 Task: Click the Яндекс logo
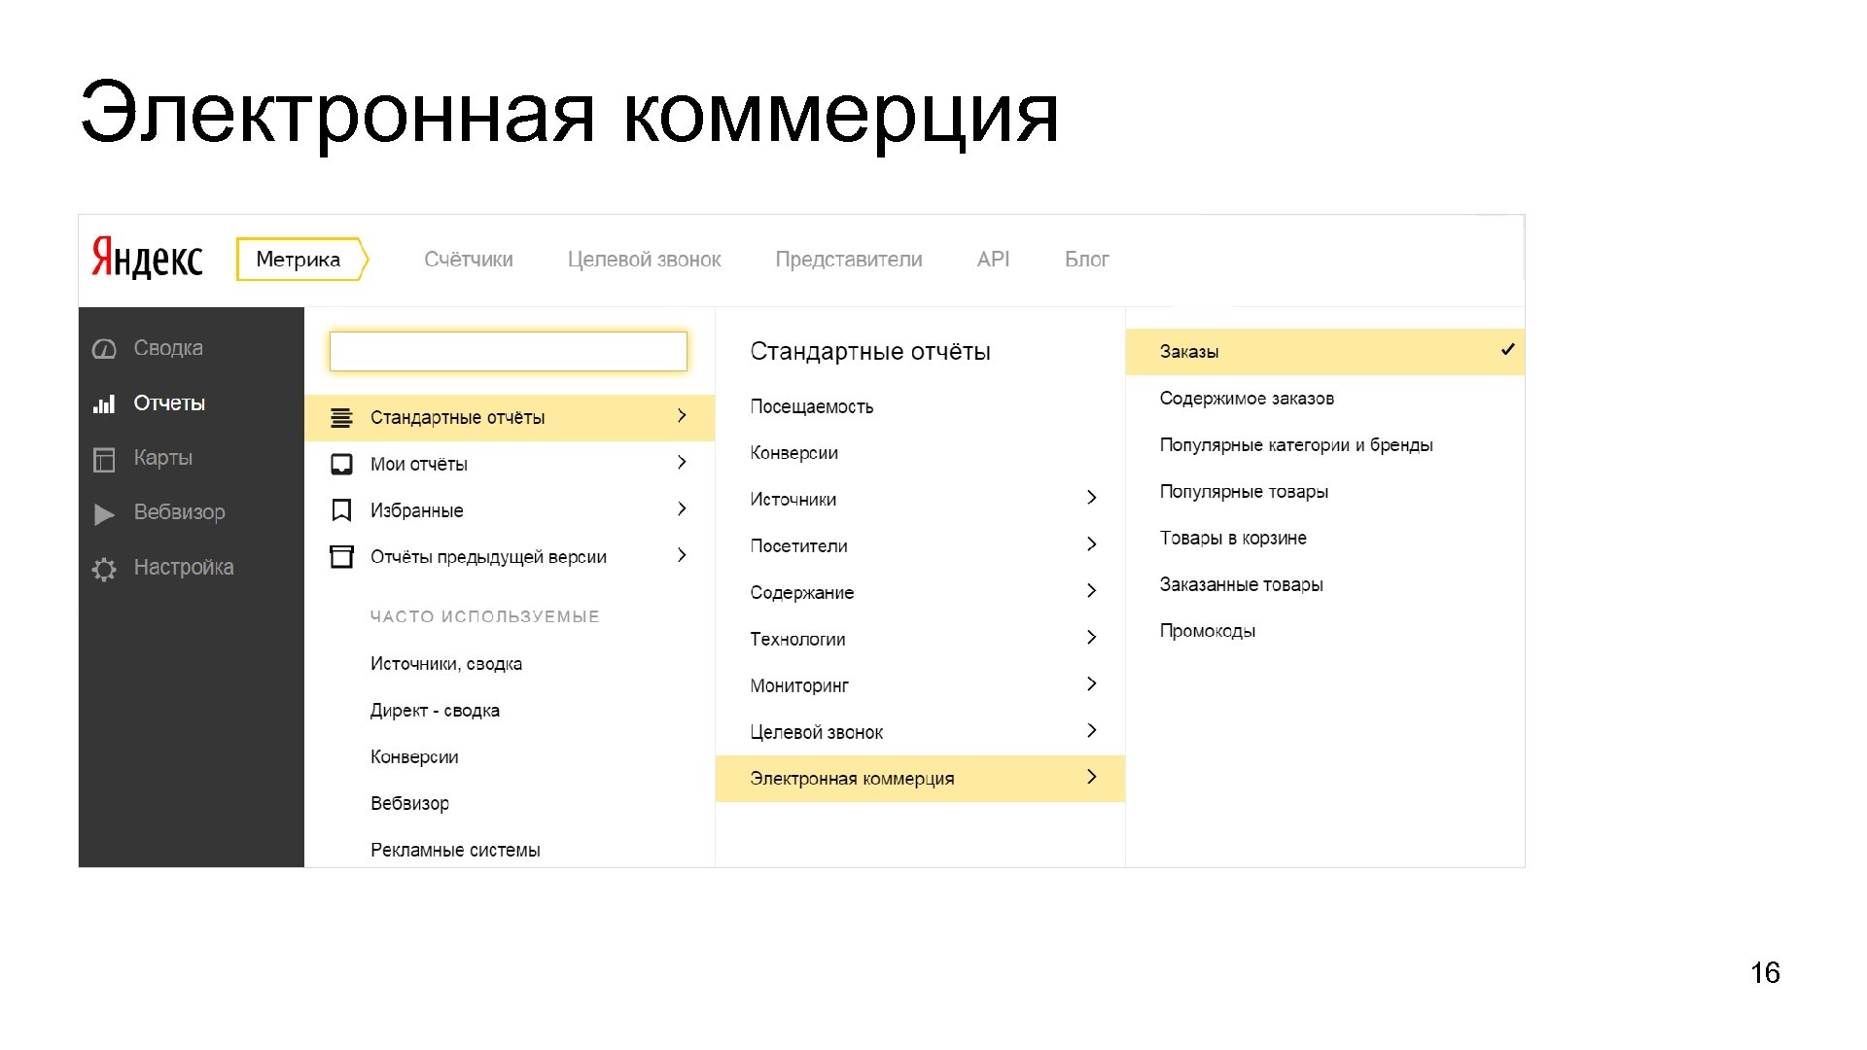click(148, 259)
